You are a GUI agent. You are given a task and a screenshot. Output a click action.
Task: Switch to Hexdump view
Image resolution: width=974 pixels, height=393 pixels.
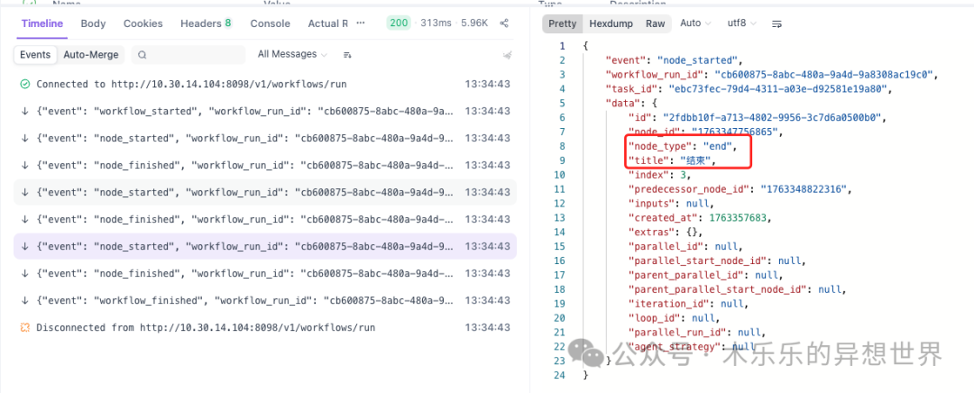coord(611,23)
